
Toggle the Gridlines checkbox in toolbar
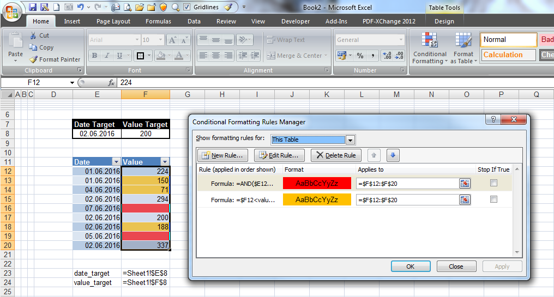(188, 7)
